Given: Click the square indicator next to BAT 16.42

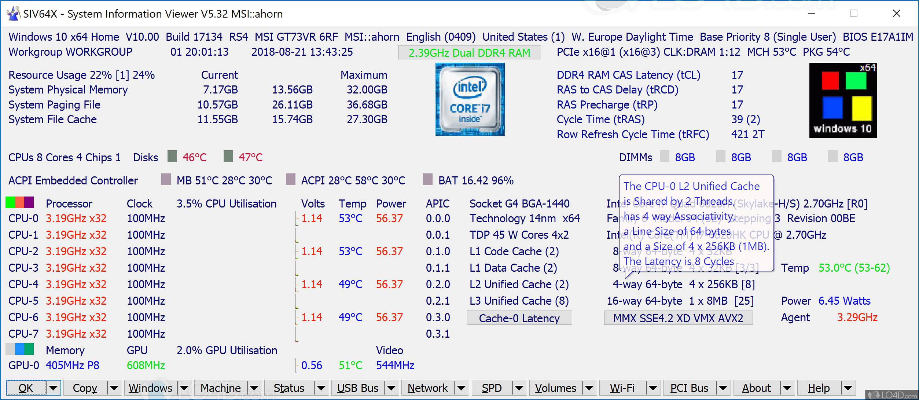Looking at the screenshot, I should coord(428,179).
